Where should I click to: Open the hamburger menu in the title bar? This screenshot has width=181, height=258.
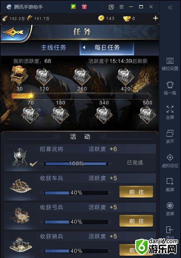click(x=121, y=7)
